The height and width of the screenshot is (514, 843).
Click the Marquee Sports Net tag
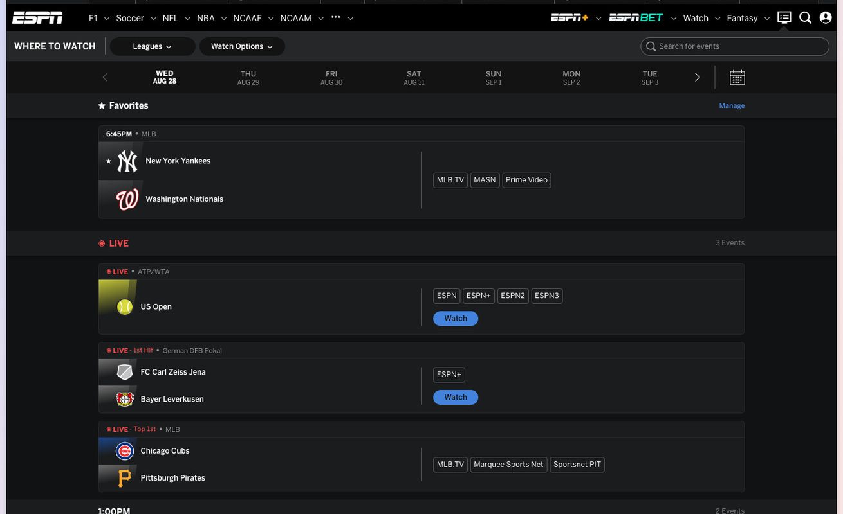508,465
